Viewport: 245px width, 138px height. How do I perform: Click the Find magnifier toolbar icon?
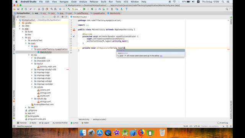tap(52, 9)
